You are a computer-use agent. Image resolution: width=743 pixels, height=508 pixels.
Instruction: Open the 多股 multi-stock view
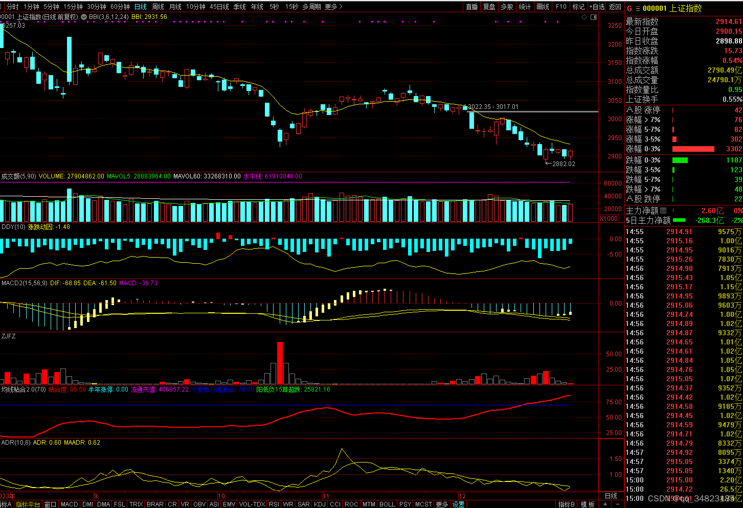[x=507, y=7]
